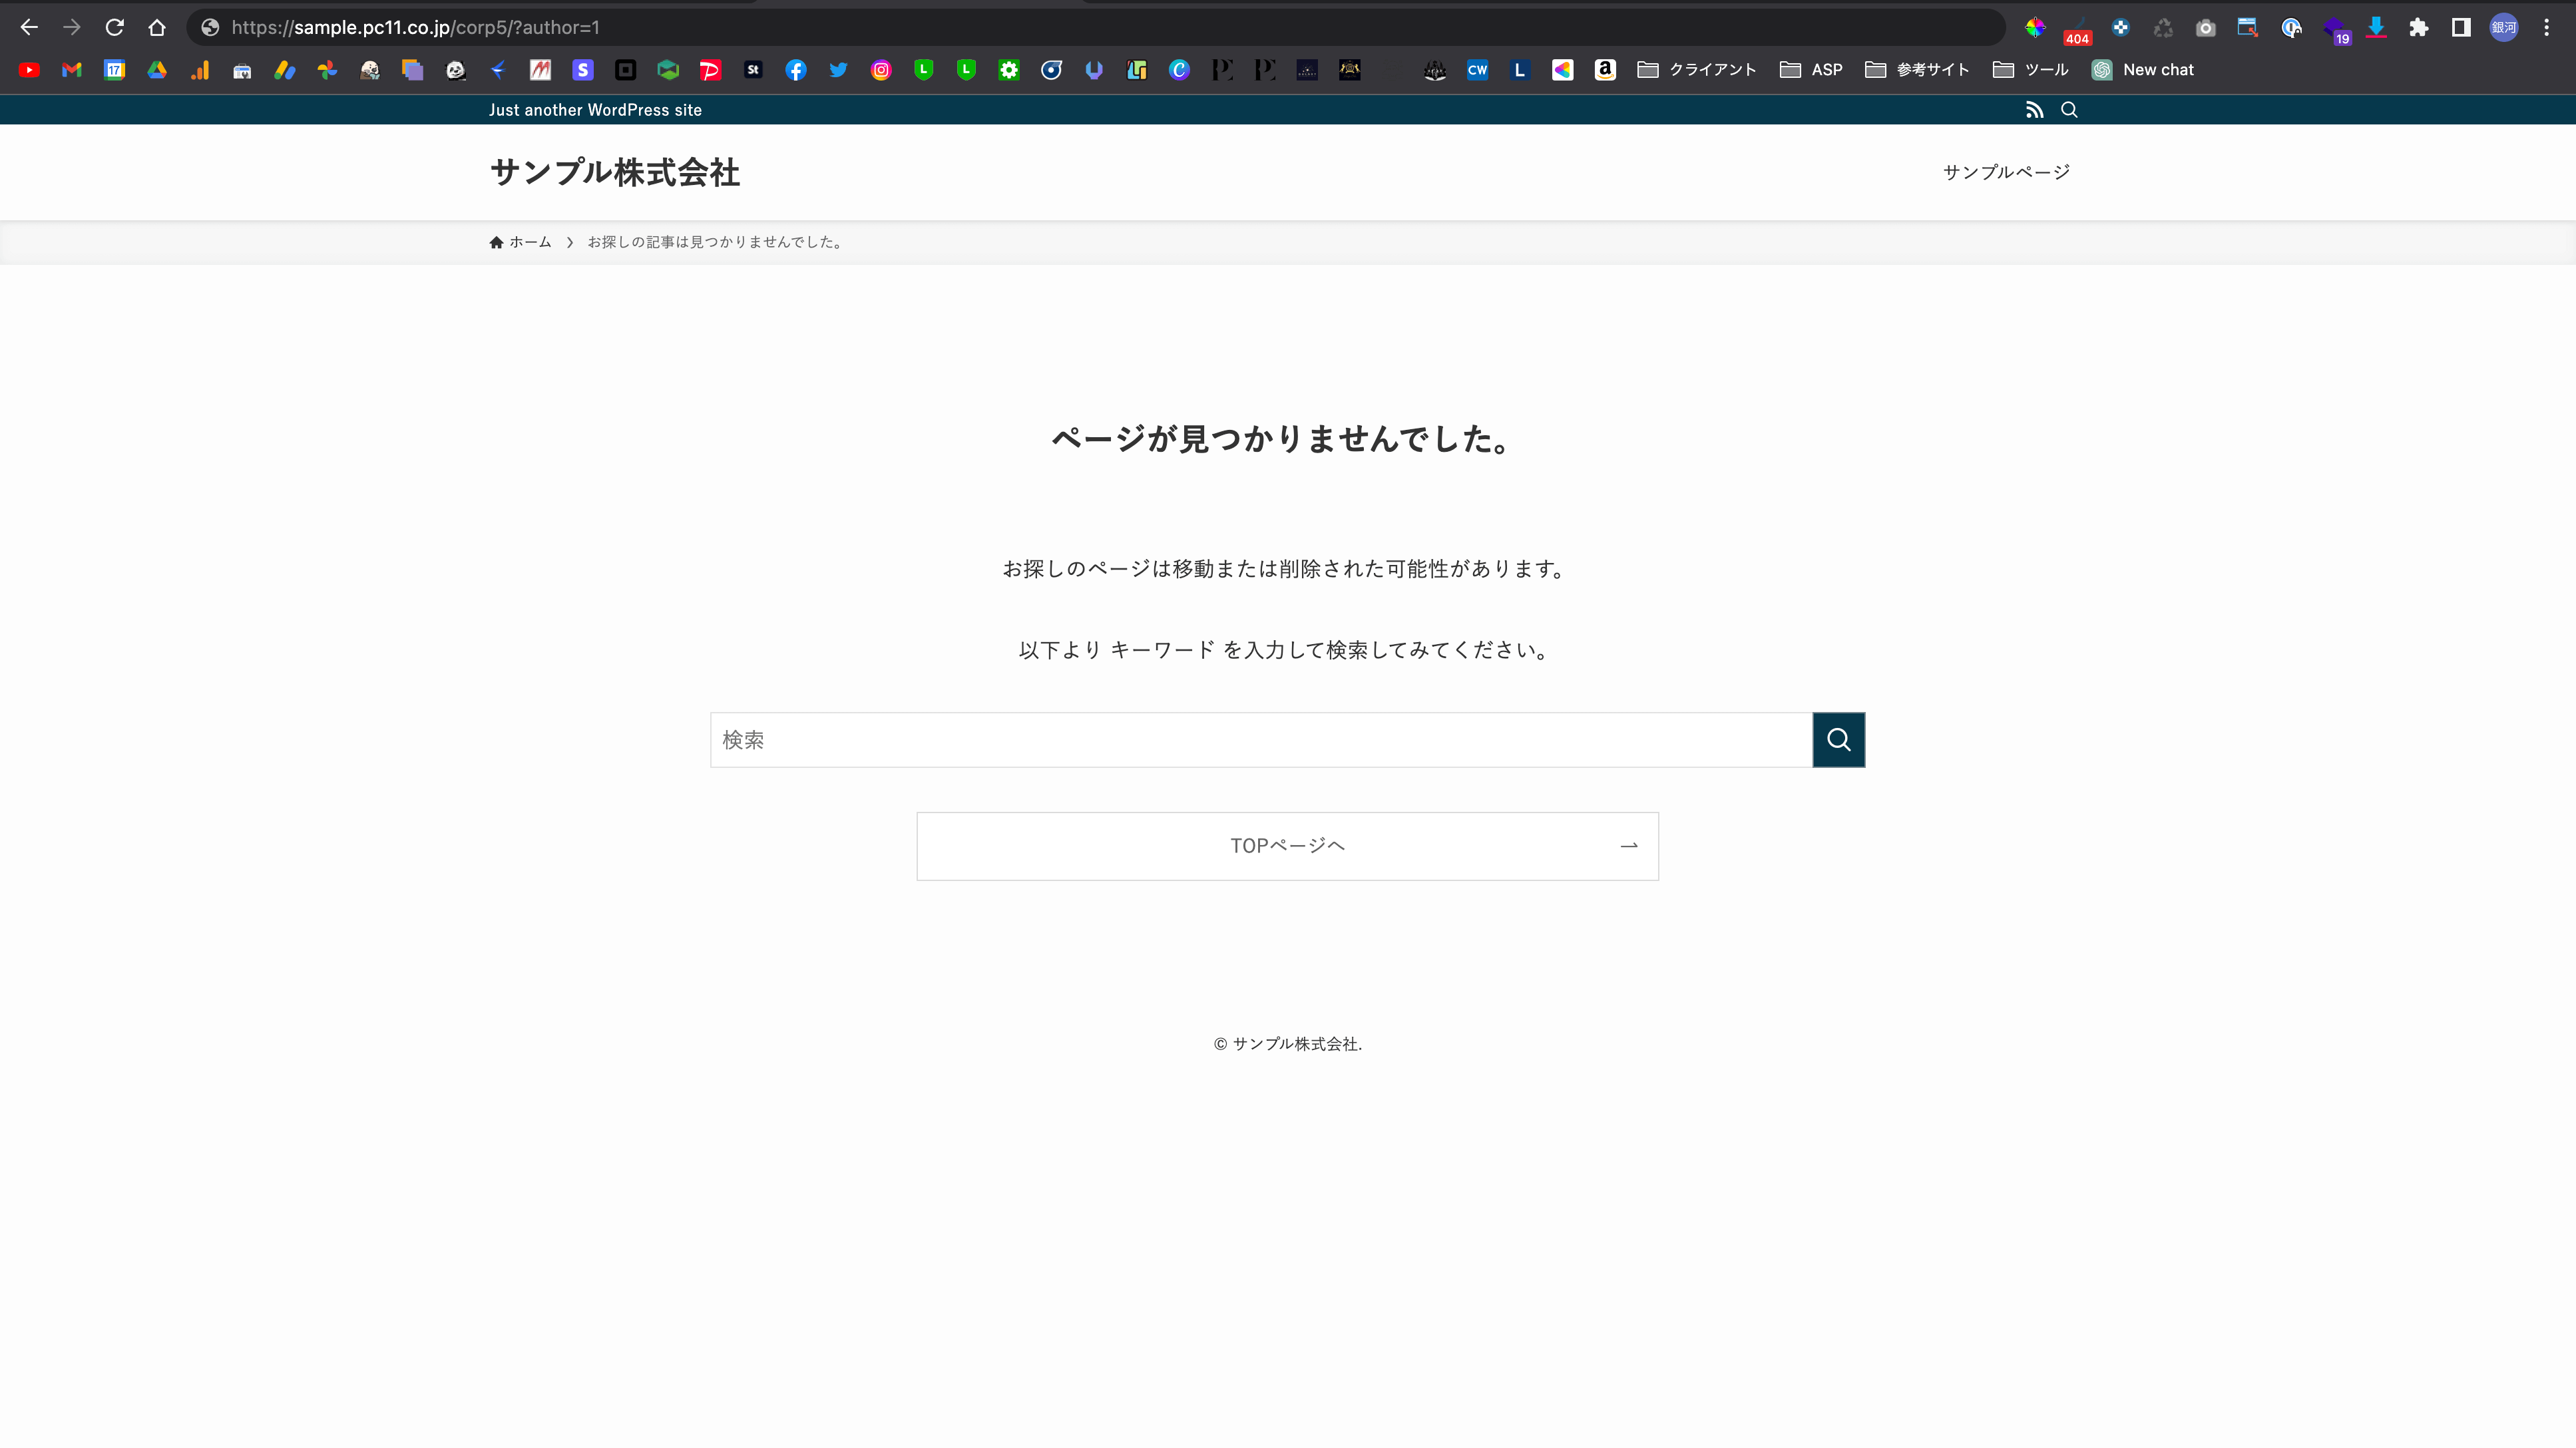
Task: Focus the 検索 search input field
Action: point(1260,740)
